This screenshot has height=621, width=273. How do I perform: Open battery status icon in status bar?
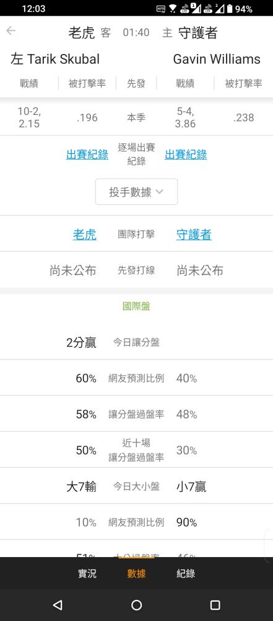(x=230, y=9)
